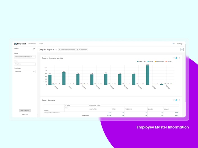Open the Superset logo home link
The height and width of the screenshot is (148, 198).
click(20, 44)
